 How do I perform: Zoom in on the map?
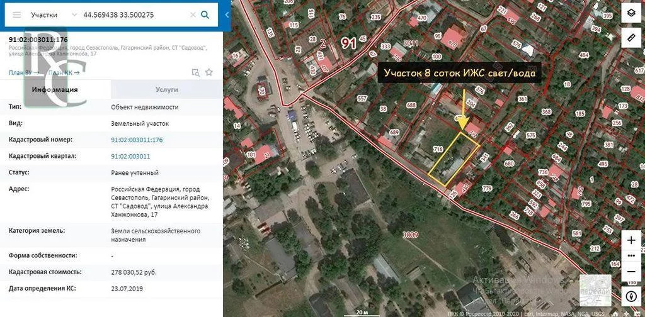(631, 241)
